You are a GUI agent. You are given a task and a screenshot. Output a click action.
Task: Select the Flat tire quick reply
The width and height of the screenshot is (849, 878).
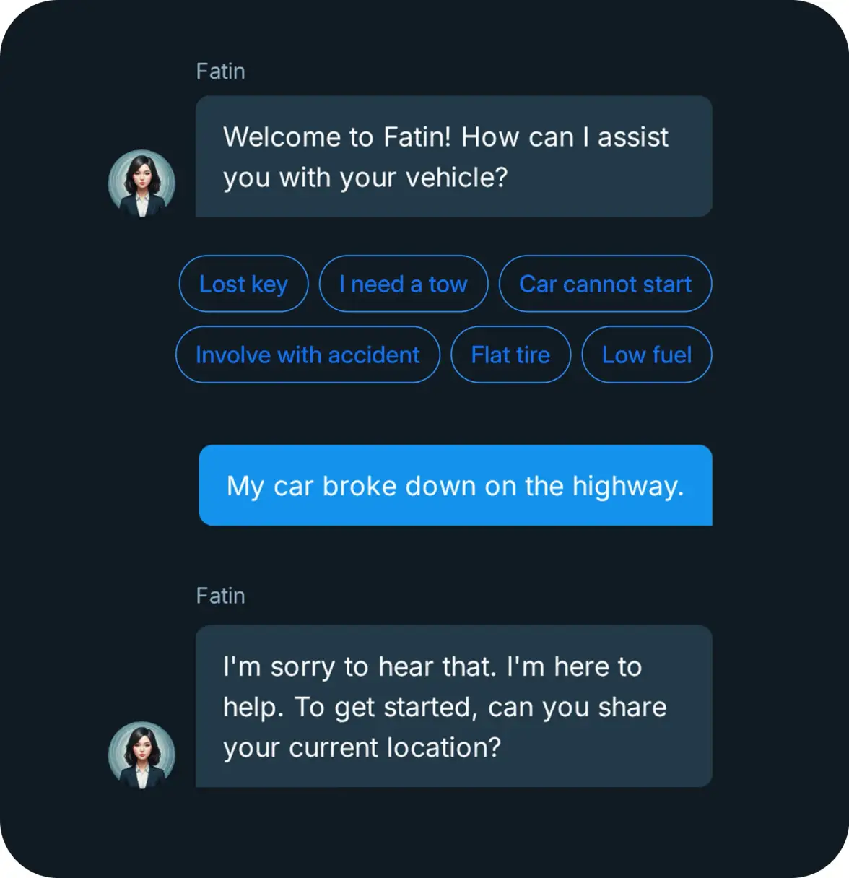[510, 355]
